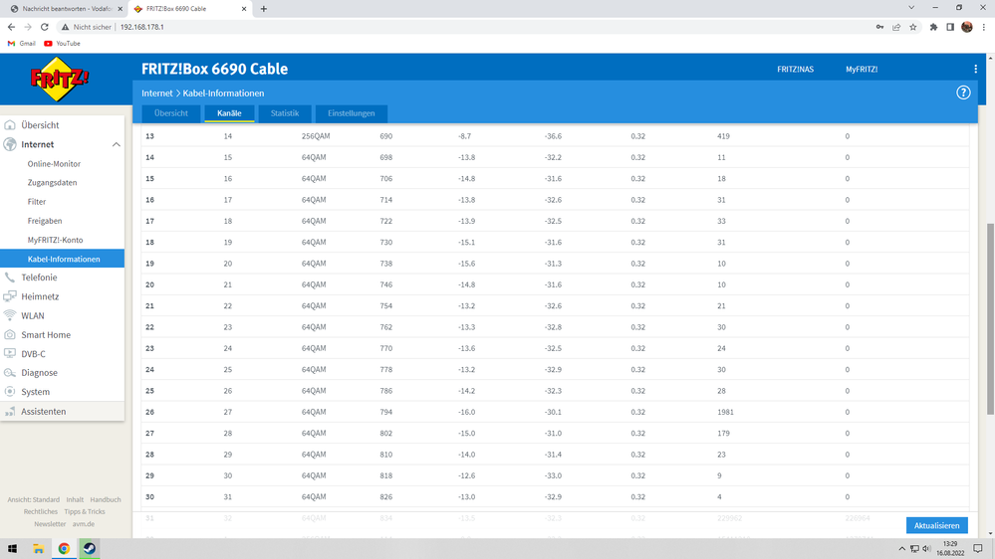The height and width of the screenshot is (559, 995).
Task: Select Kabel-Informationen menu entry
Action: click(62, 259)
